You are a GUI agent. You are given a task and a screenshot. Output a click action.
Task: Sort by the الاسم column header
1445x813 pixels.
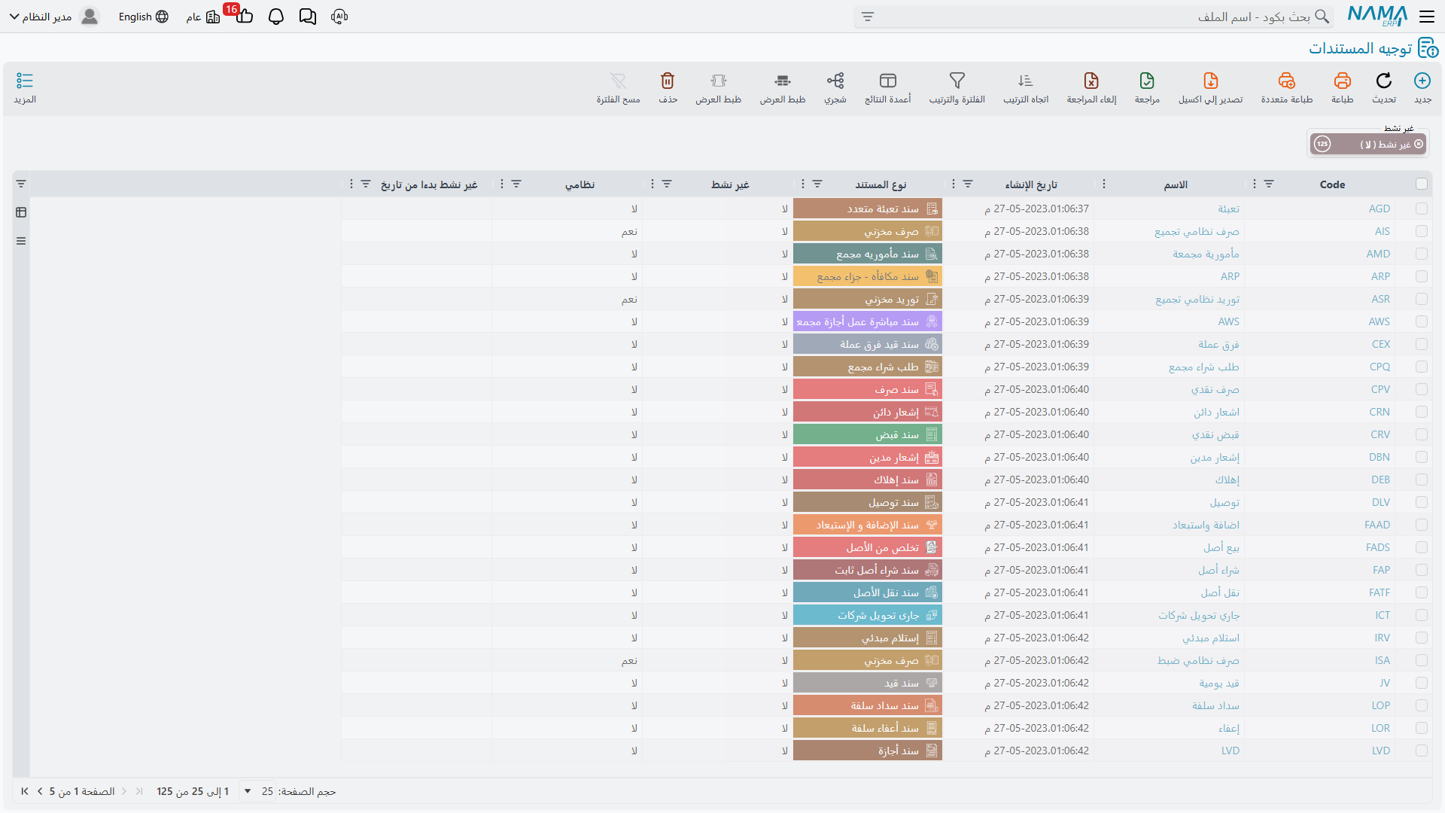(1176, 184)
